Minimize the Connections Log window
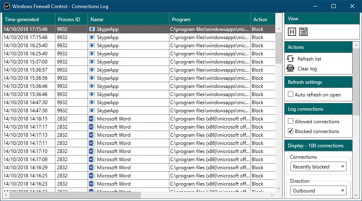The image size is (362, 201). tap(315, 6)
